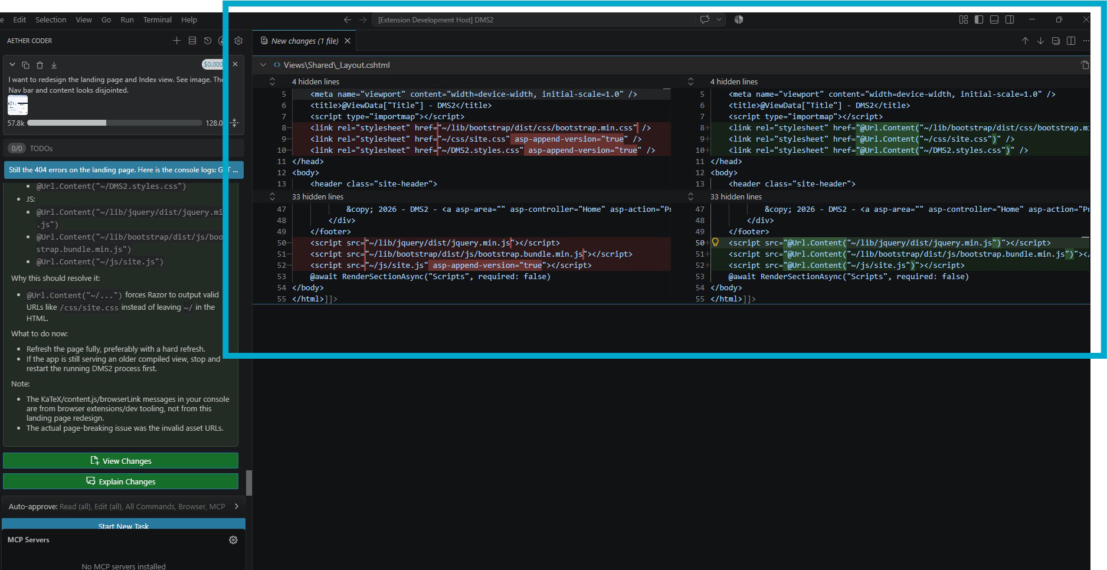
Task: Click the Start New Task button
Action: pyautogui.click(x=123, y=524)
